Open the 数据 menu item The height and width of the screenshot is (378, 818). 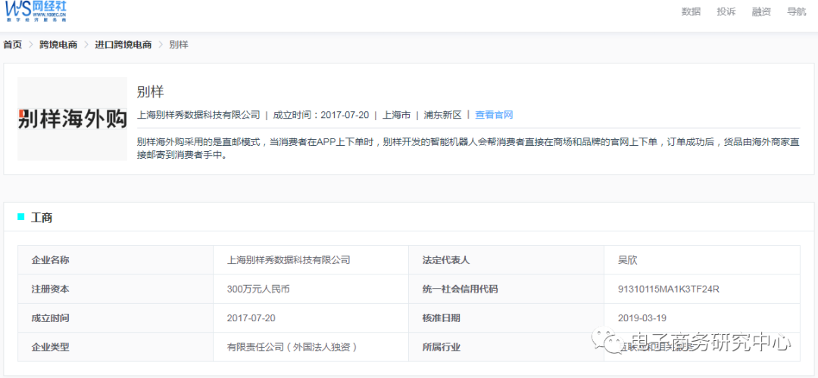click(x=691, y=12)
